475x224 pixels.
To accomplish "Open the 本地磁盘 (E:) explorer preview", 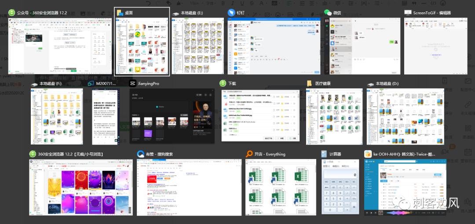I will click(x=197, y=46).
